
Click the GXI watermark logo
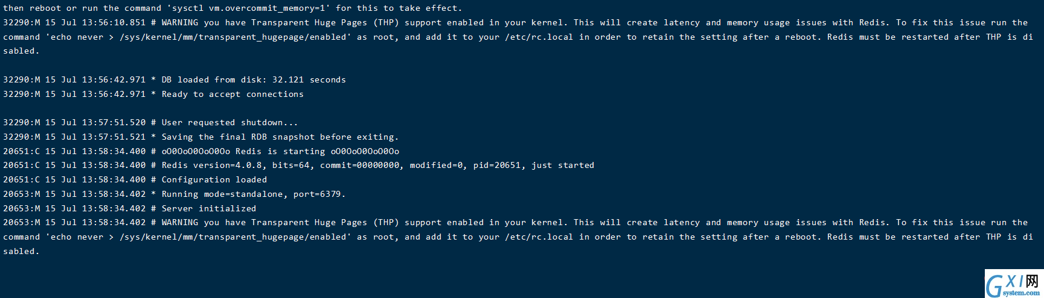pyautogui.click(x=1014, y=284)
